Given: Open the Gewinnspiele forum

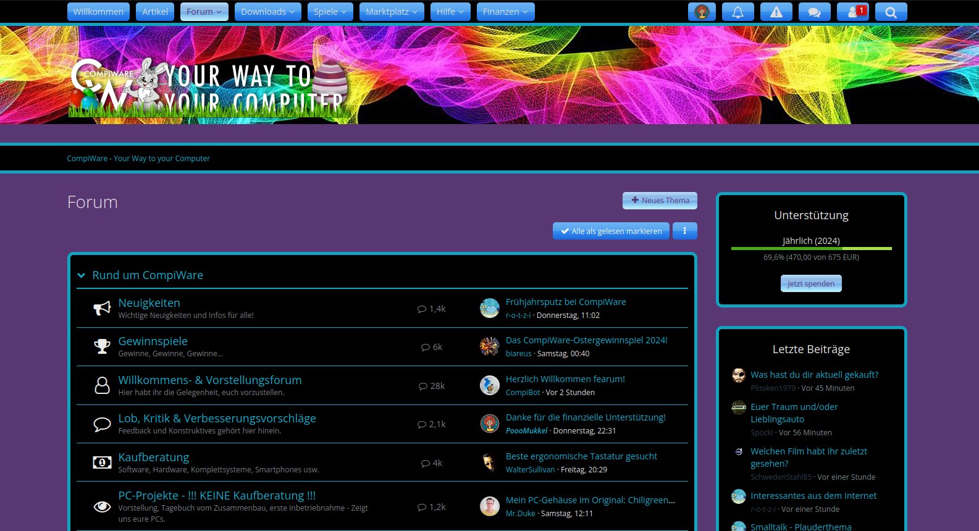Looking at the screenshot, I should point(153,341).
